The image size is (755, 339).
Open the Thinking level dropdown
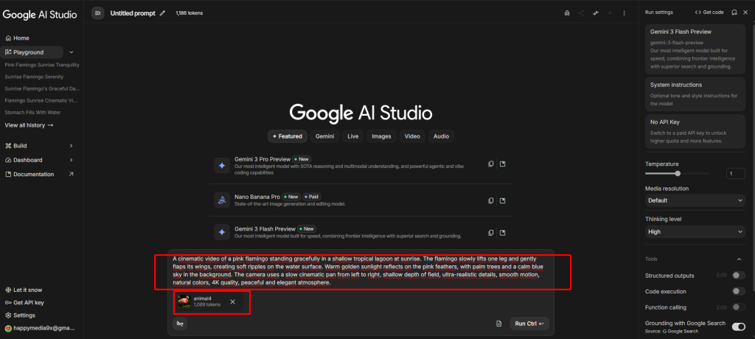(695, 231)
